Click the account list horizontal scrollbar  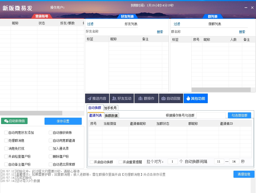point(31,113)
